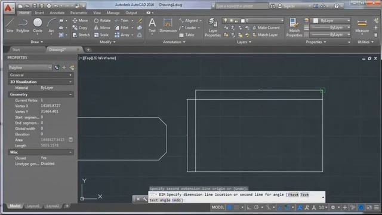Viewport: 382px width, 215px height.
Task: Open status bar customization menu
Action: coord(377,207)
